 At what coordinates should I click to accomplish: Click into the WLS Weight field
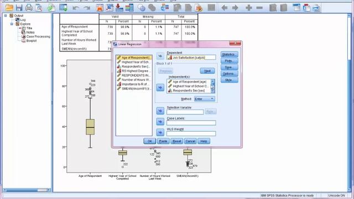191,134
